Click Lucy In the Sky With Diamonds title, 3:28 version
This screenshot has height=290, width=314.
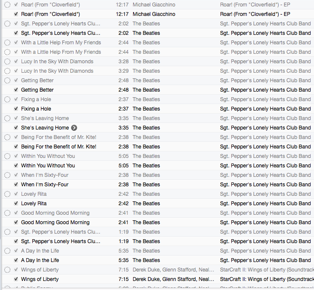[x=57, y=62]
